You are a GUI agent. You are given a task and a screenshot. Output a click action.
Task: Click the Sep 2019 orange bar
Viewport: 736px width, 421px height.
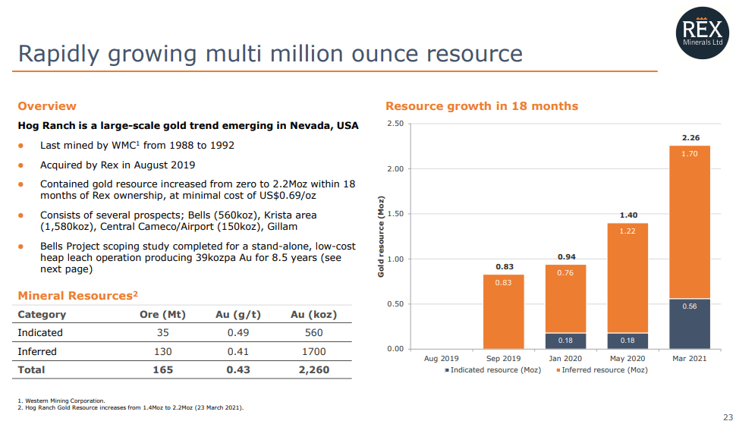point(503,312)
